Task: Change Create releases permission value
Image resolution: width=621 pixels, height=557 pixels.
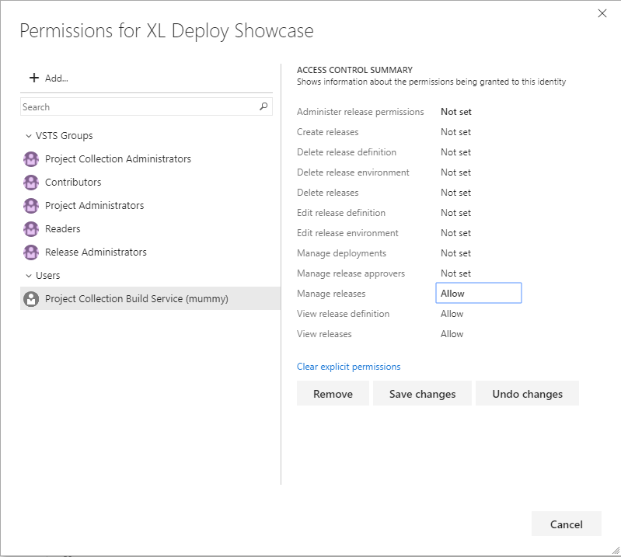Action: [x=456, y=132]
